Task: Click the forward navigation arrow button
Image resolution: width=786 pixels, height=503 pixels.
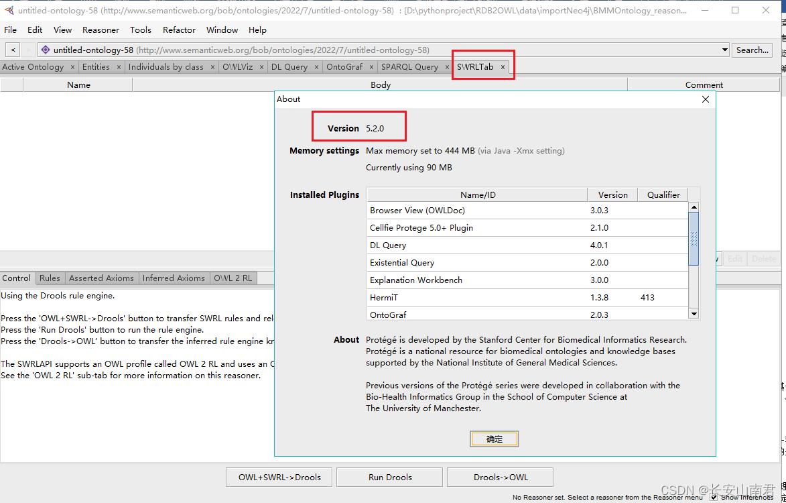Action: click(29, 50)
